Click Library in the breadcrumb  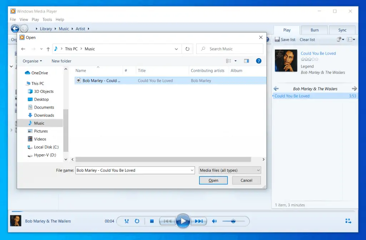click(x=46, y=29)
